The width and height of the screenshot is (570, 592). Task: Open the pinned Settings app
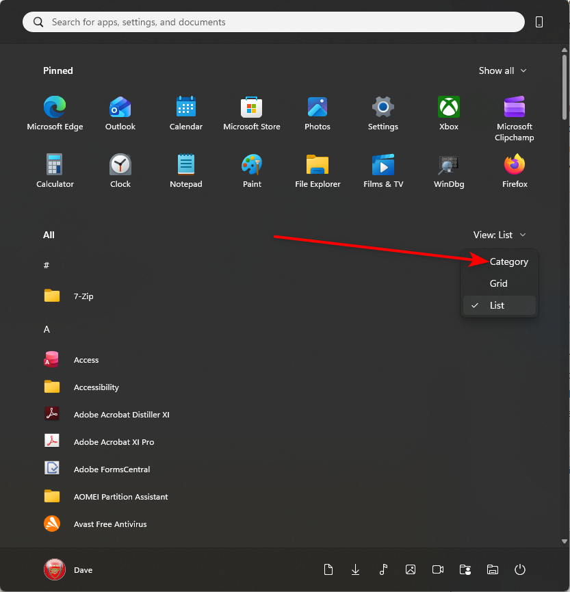(x=383, y=113)
